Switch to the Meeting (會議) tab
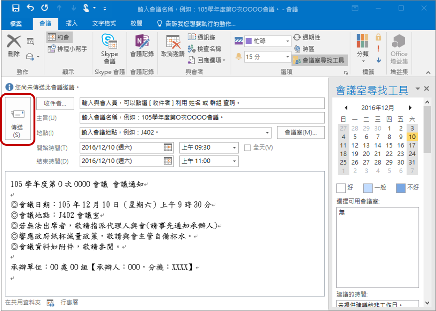This screenshot has width=436, height=311. pyautogui.click(x=45, y=23)
